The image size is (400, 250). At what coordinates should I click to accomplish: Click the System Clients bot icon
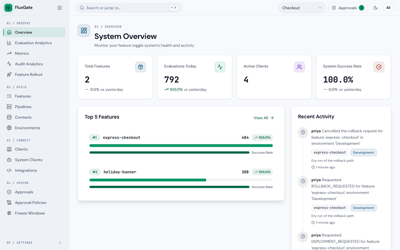coord(9,160)
